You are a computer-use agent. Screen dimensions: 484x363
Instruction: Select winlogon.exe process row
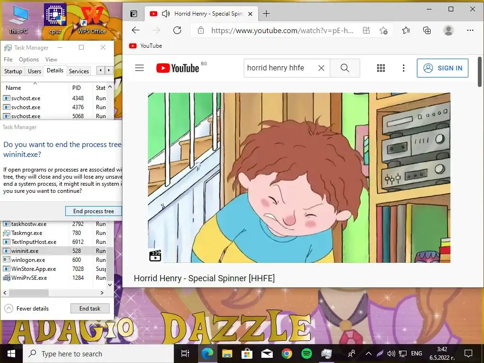pyautogui.click(x=54, y=259)
